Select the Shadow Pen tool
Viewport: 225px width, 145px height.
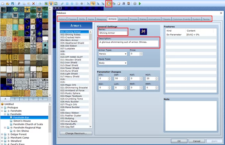(x=82, y=4)
